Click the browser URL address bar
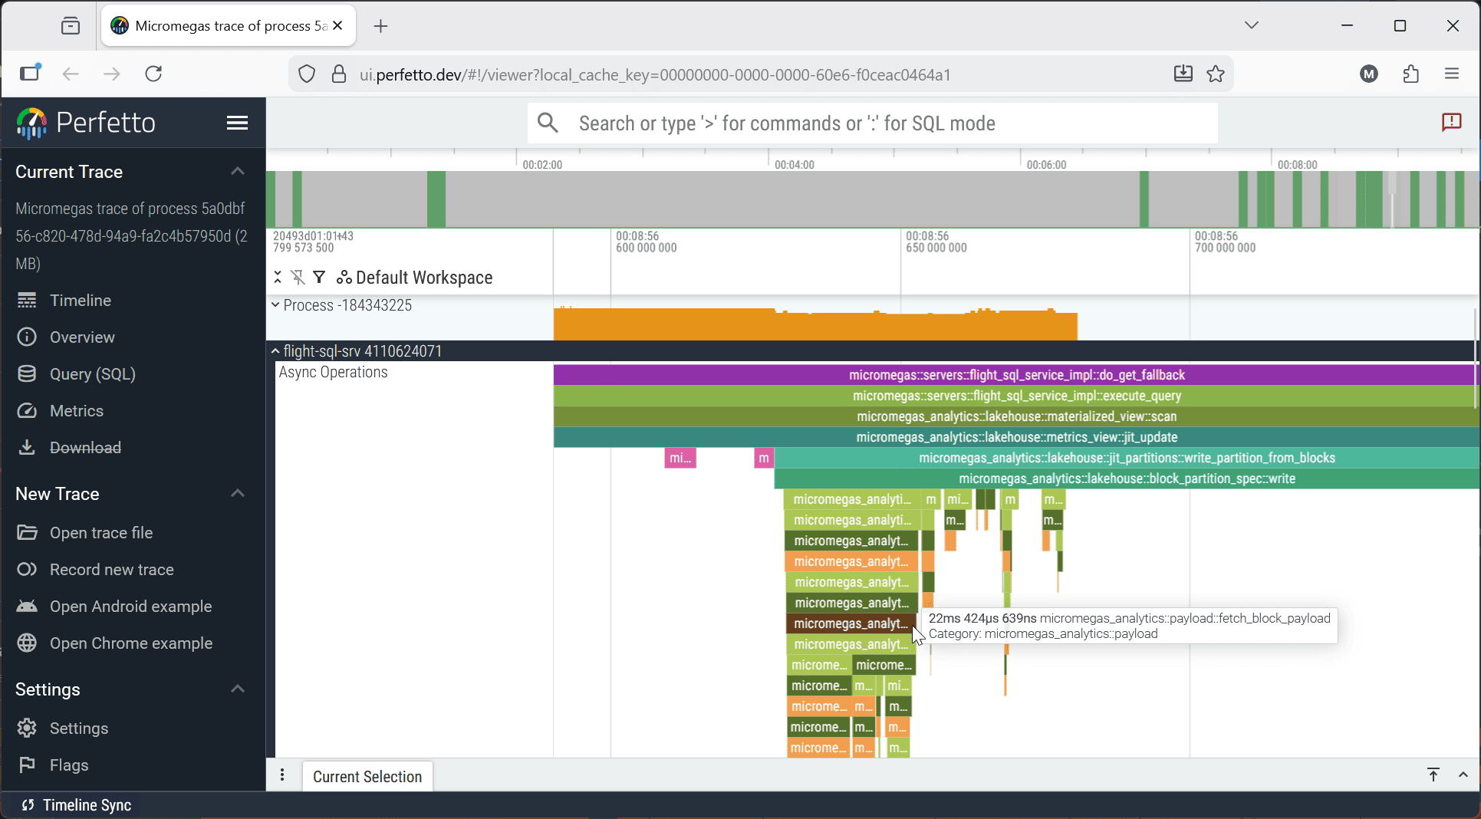Screen dimensions: 1481x819 (x=759, y=74)
